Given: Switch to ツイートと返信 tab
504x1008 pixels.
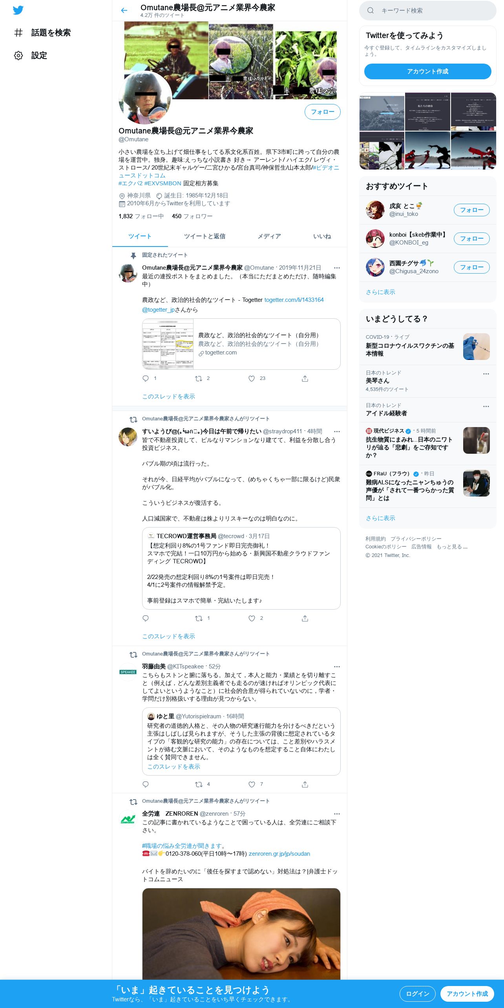Looking at the screenshot, I should coord(205,236).
